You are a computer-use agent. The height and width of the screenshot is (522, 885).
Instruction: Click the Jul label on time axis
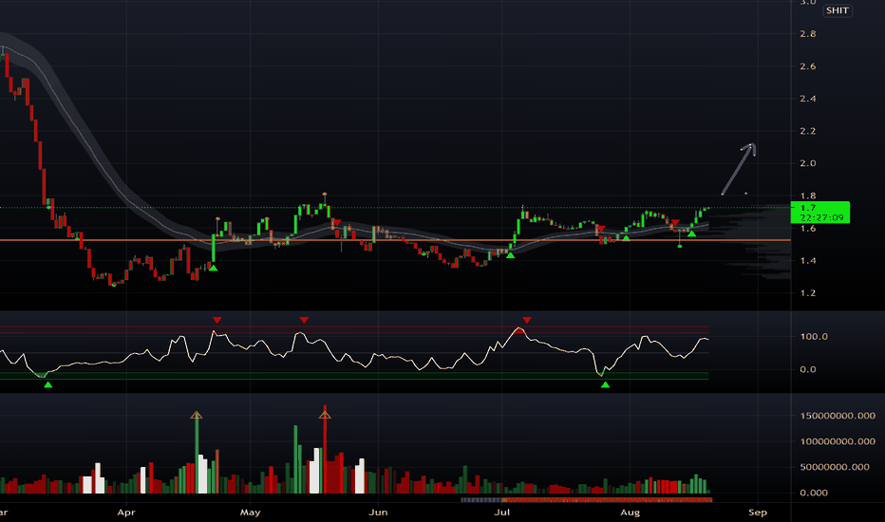[501, 513]
